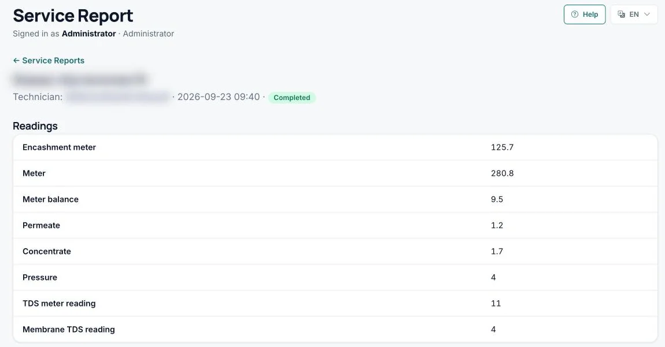Image resolution: width=665 pixels, height=347 pixels.
Task: Click the Meter balance label
Action: click(x=50, y=200)
